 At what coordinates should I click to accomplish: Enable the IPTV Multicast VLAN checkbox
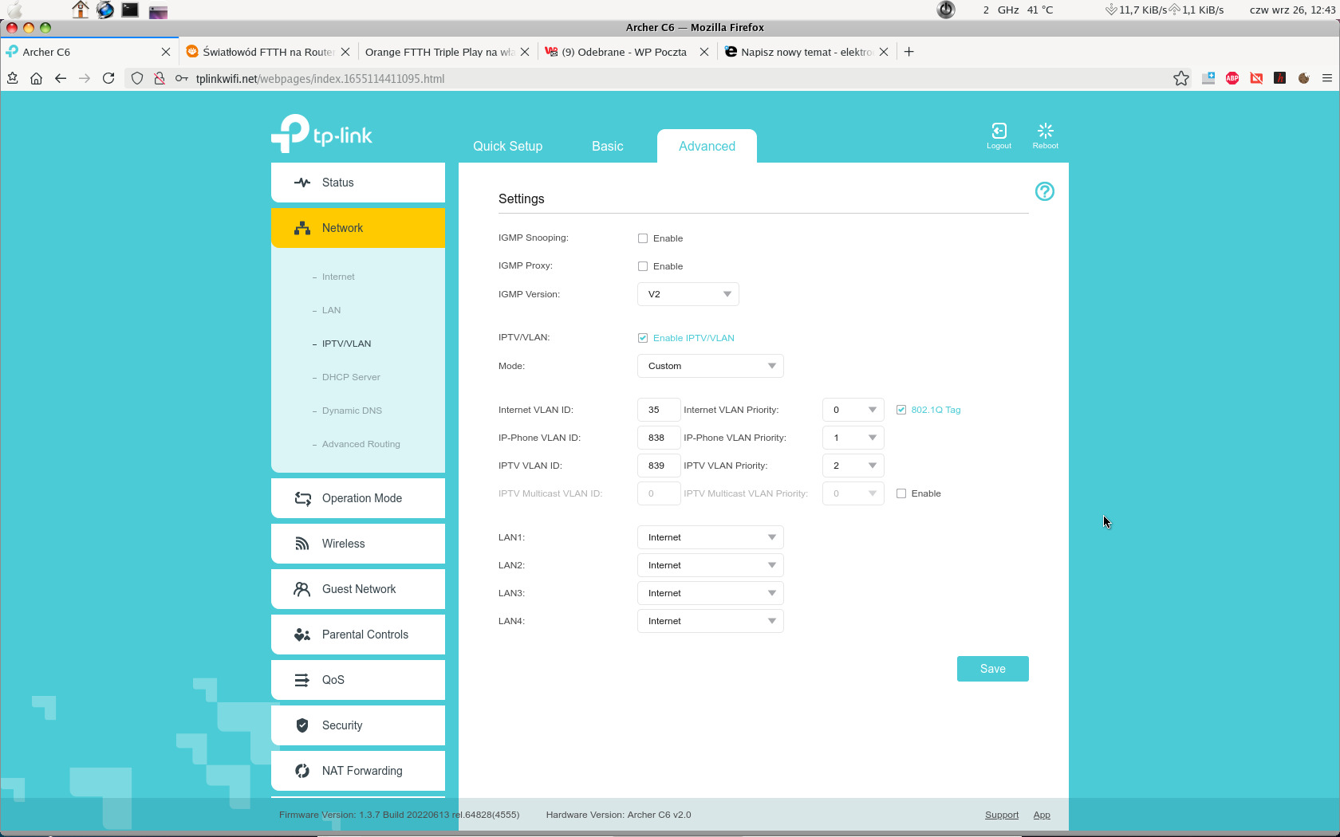(901, 493)
